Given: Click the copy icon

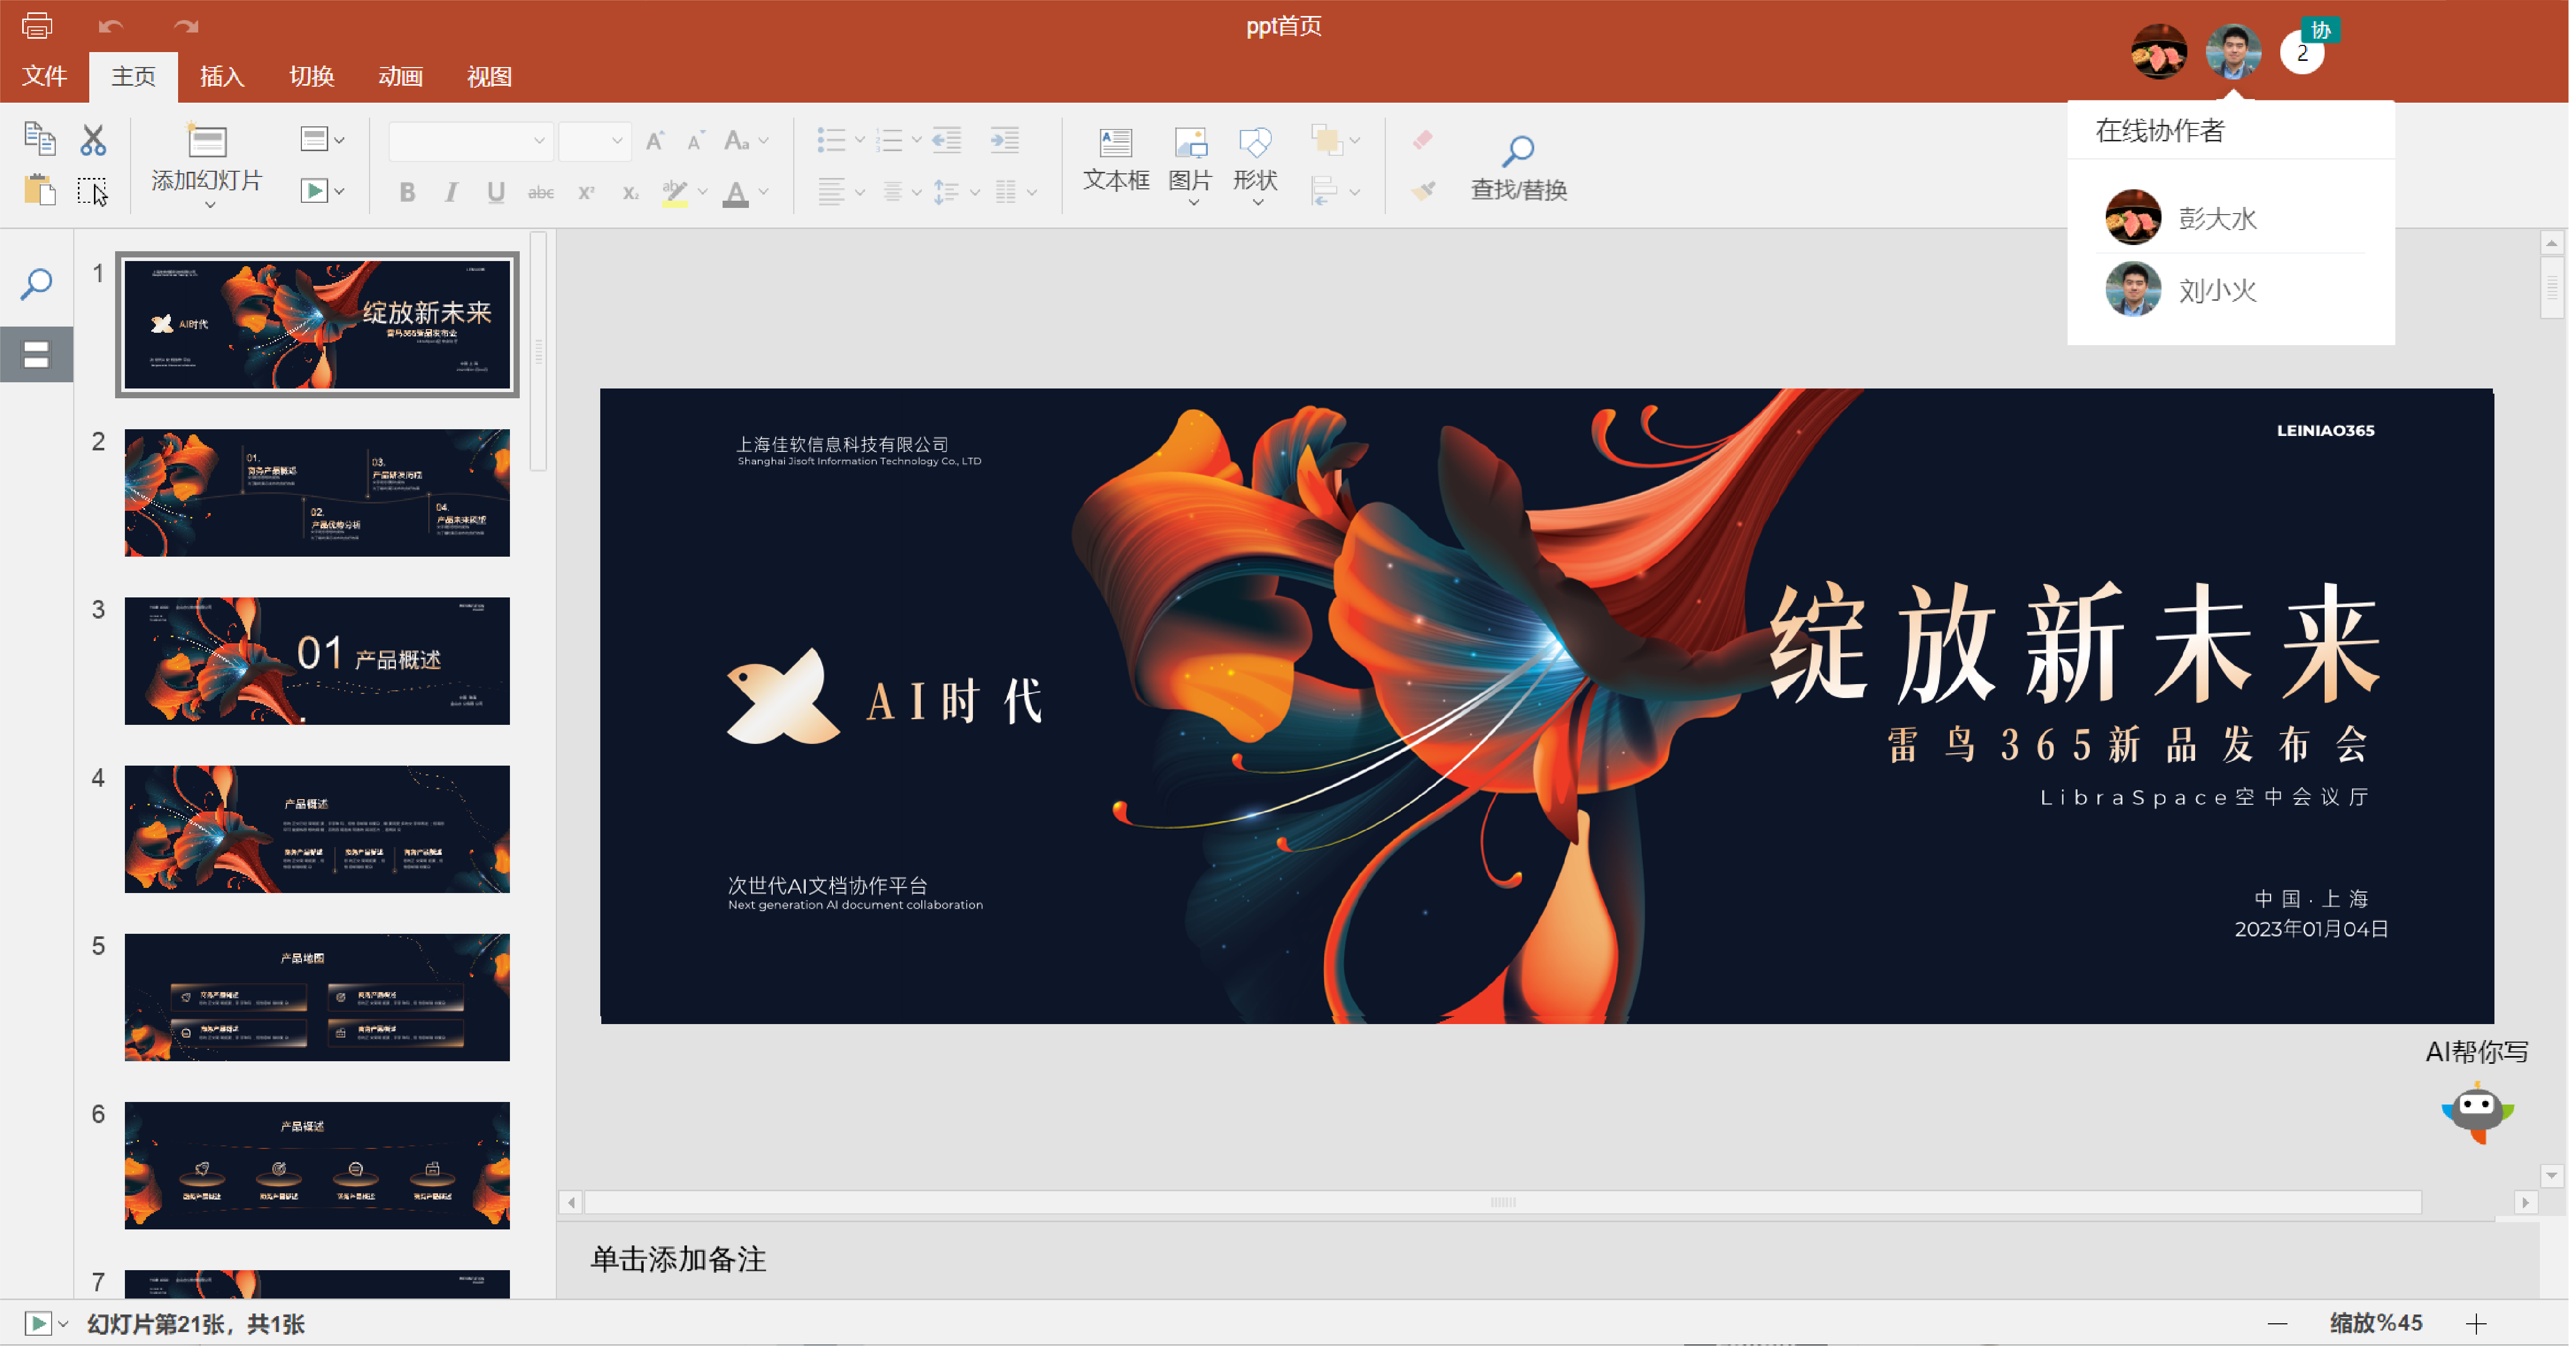Looking at the screenshot, I should point(40,139).
